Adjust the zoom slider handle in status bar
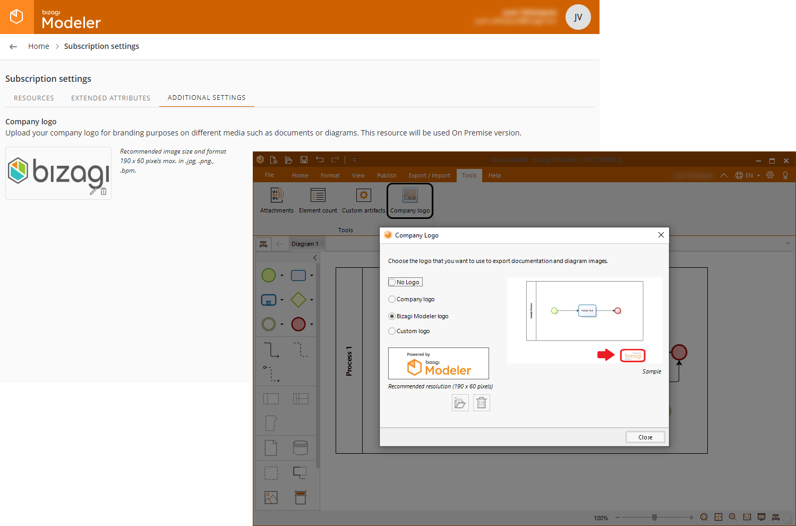796x526 pixels. coord(654,517)
